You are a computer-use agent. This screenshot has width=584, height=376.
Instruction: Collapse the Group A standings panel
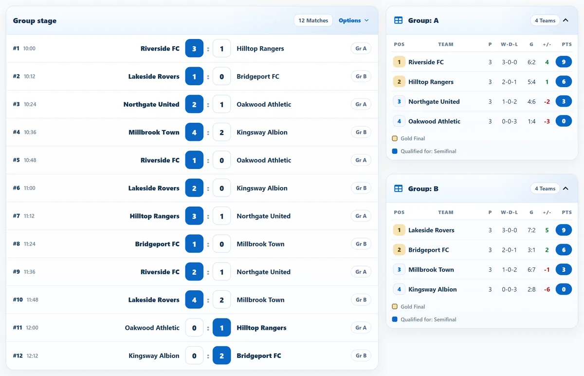(x=566, y=20)
